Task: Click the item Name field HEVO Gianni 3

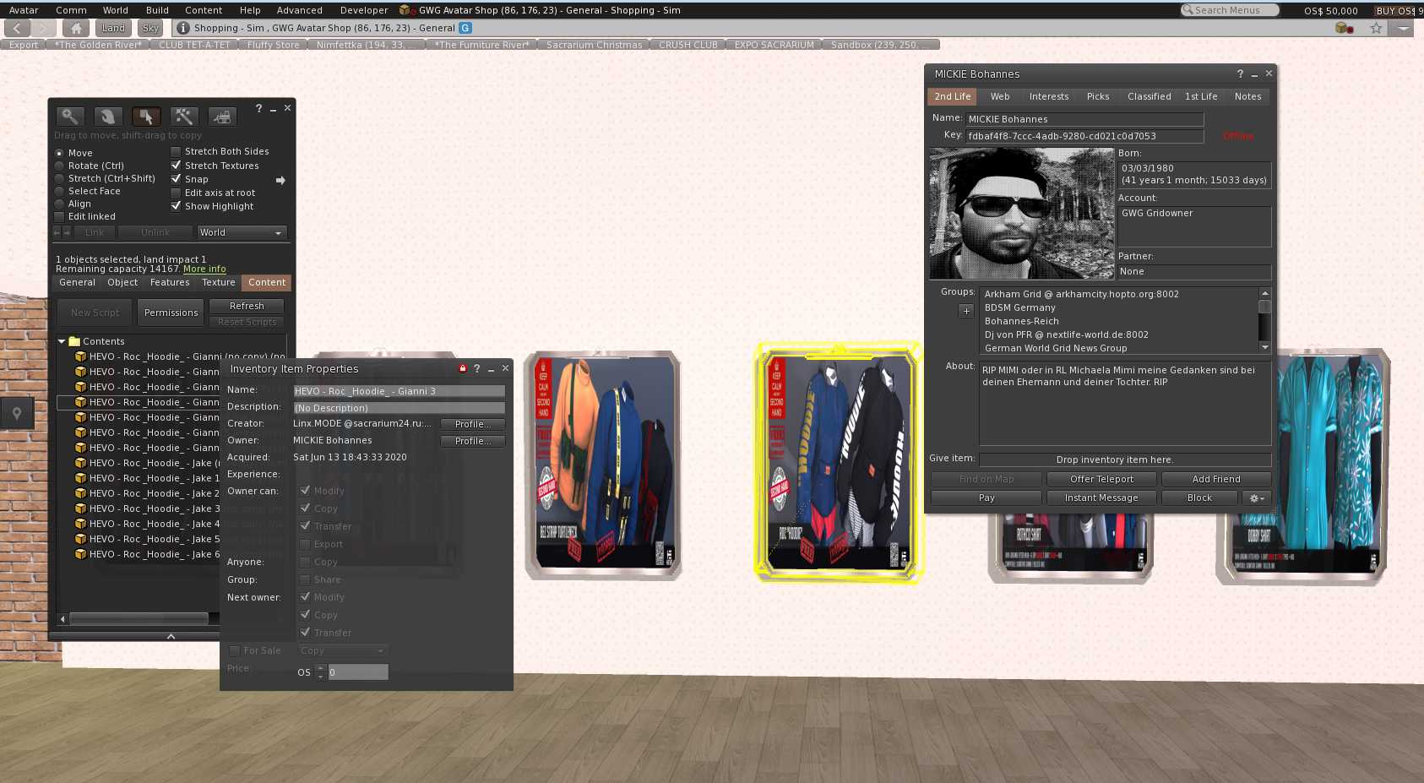Action: coord(399,391)
